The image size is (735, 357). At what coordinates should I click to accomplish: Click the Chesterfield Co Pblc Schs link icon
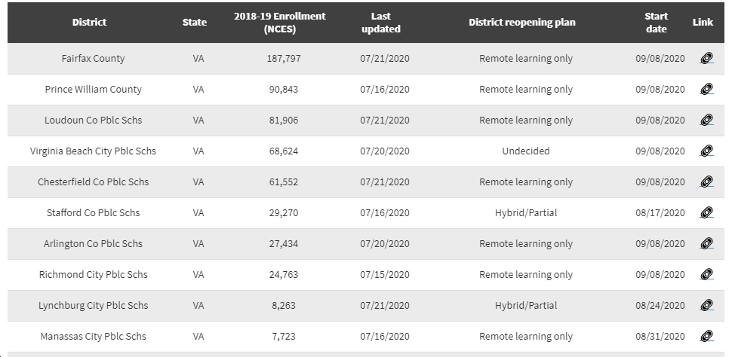tap(706, 182)
